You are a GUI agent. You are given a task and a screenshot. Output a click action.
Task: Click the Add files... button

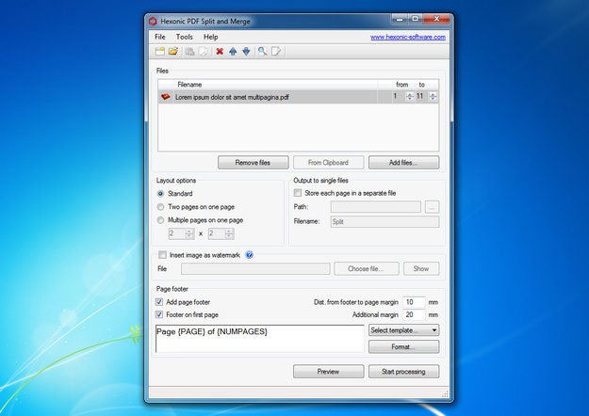tap(403, 163)
